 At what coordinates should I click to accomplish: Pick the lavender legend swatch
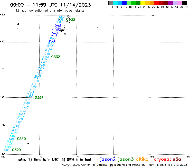[x=175, y=3]
